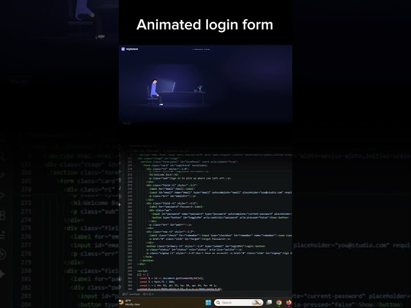Click the "const $ = id =>" code line
This screenshot has height=308, width=411.
171,278
